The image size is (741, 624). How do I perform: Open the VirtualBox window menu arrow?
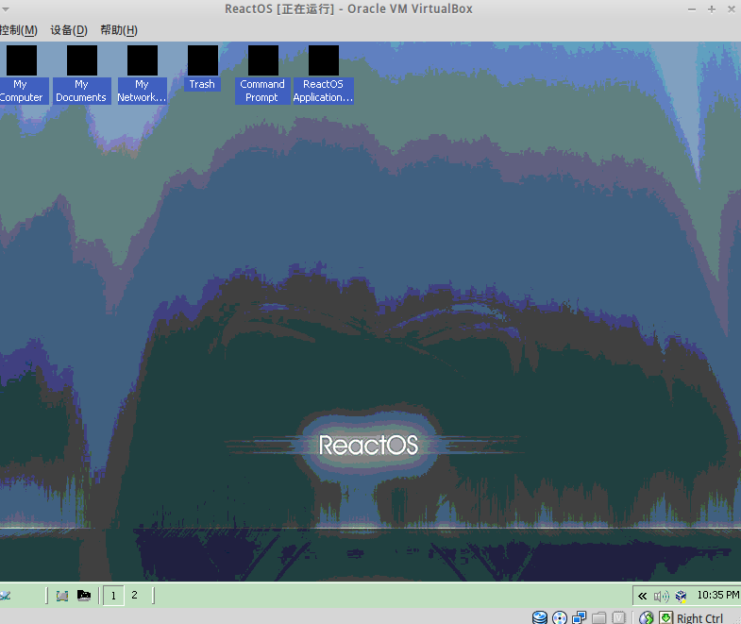tap(6, 9)
